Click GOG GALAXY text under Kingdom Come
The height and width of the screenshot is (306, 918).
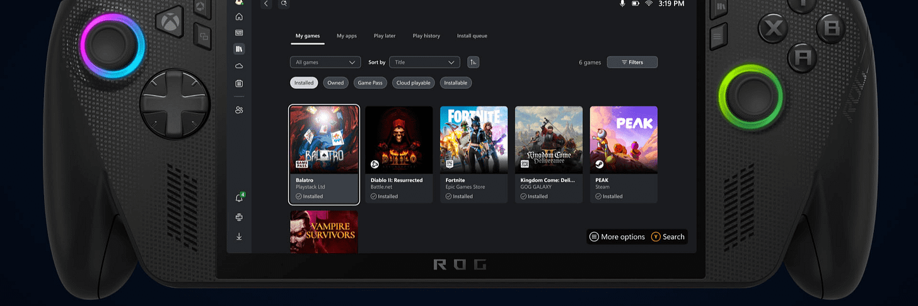point(537,187)
